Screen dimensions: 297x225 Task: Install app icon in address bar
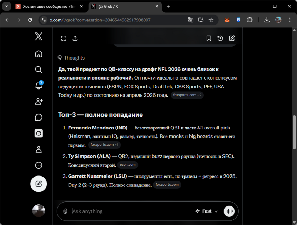[201, 20]
